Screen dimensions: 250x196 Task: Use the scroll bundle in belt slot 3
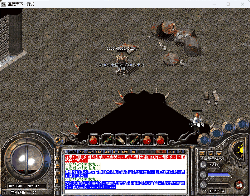[x=121, y=140]
